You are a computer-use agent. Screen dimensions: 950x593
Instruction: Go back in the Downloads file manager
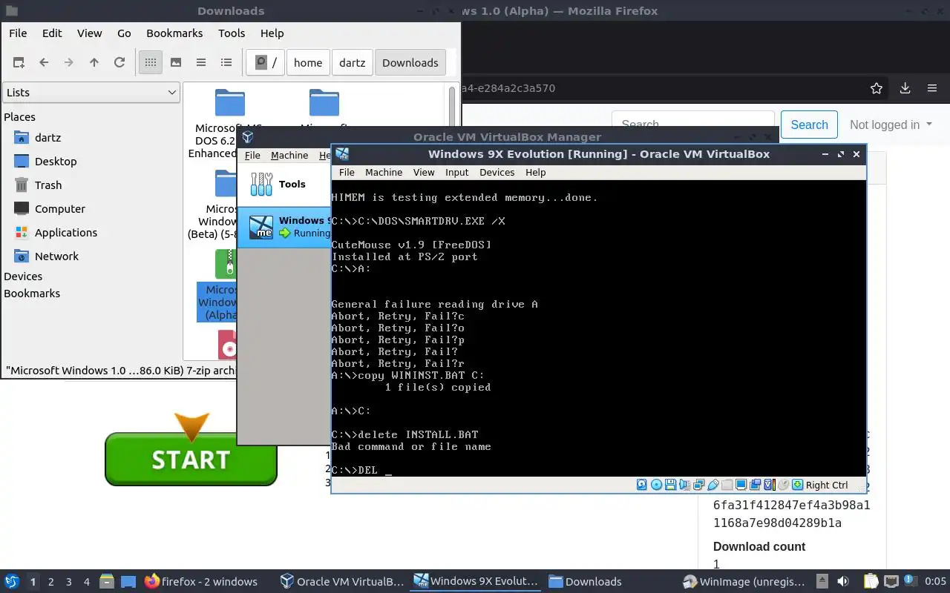(44, 63)
